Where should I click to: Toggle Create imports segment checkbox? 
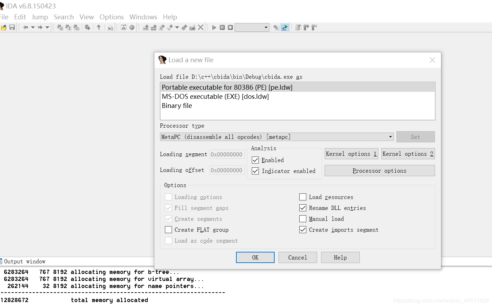pos(303,230)
